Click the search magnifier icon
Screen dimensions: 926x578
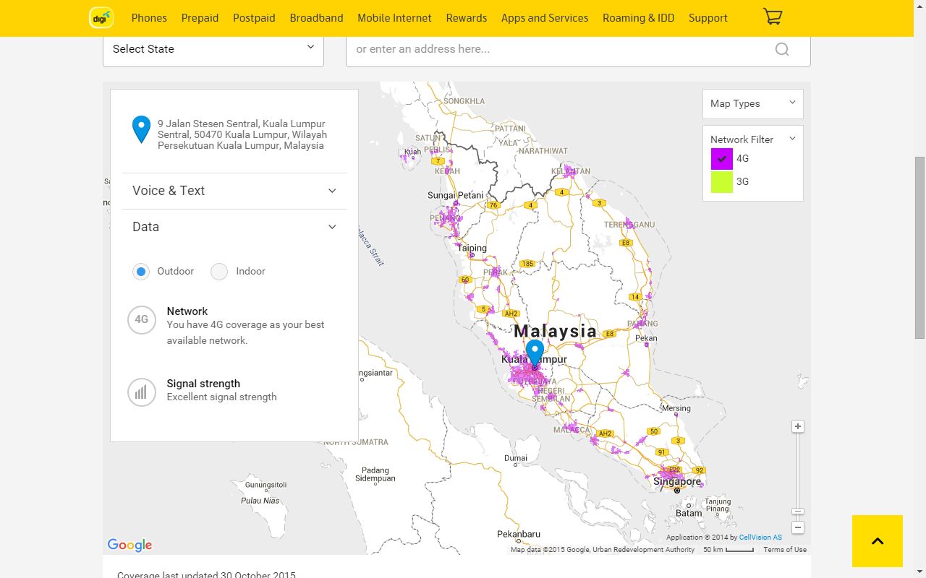782,49
